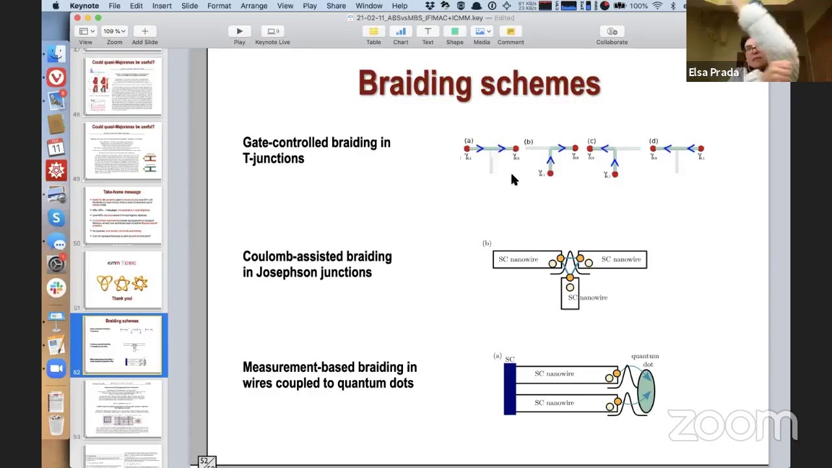Start Keynote Live from the toolbar
The width and height of the screenshot is (832, 468).
[x=272, y=31]
